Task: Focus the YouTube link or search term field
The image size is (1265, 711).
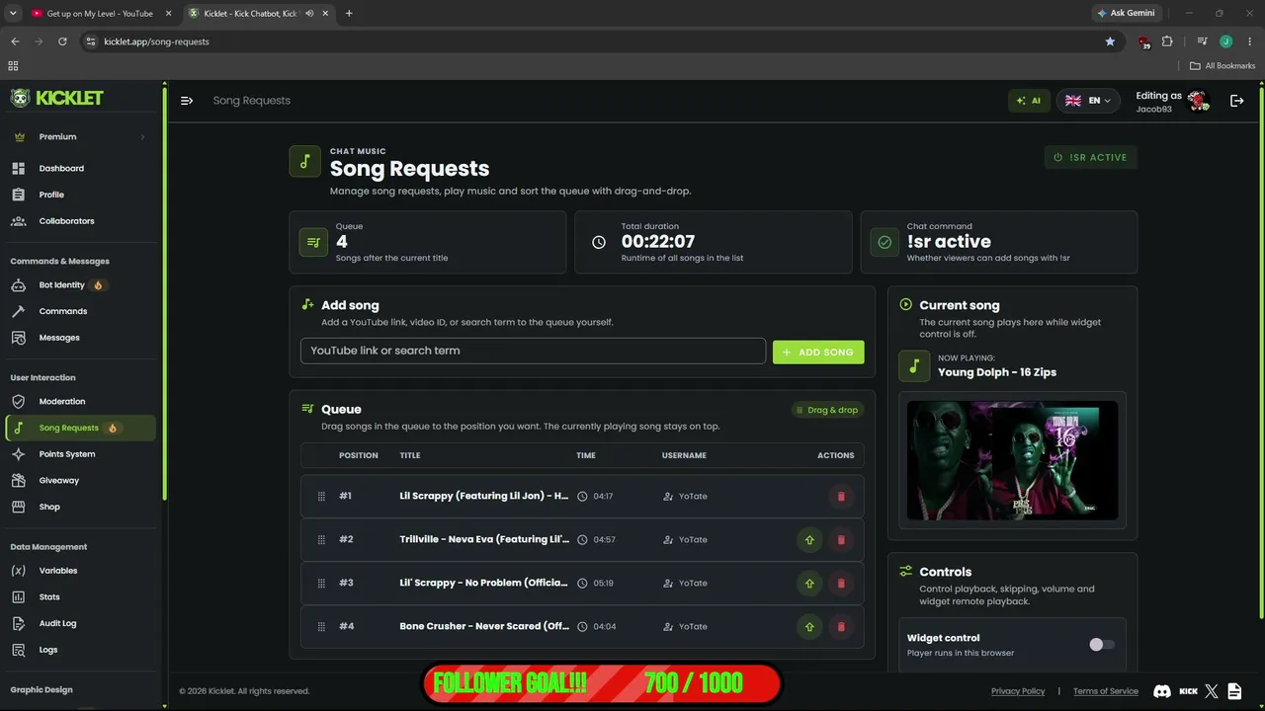Action: pyautogui.click(x=533, y=351)
